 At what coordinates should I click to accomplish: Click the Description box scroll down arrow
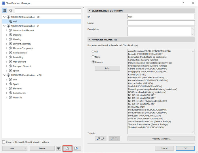[193, 34]
